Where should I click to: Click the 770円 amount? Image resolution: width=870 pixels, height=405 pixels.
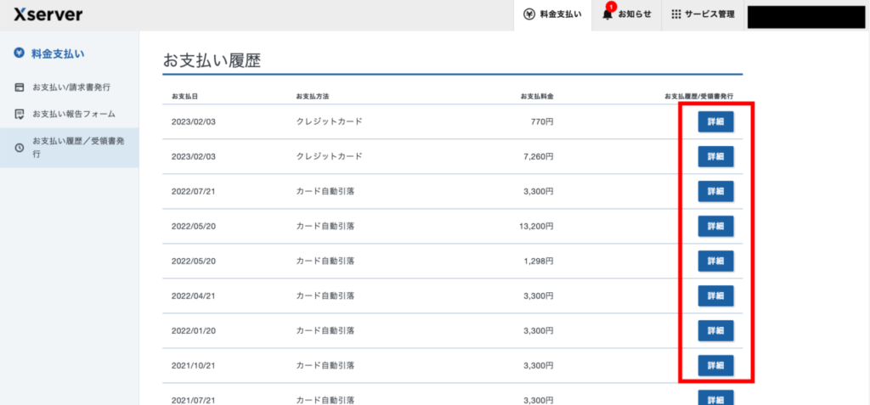542,121
